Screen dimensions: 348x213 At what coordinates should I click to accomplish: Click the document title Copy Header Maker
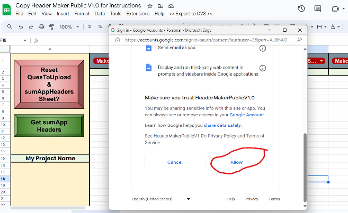pyautogui.click(x=78, y=5)
